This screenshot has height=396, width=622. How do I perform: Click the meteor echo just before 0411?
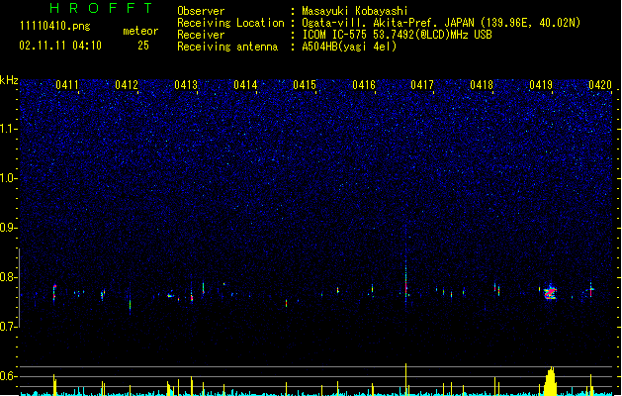(54, 292)
